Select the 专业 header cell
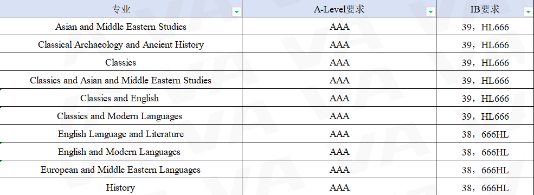Image resolution: width=534 pixels, height=195 pixels. (x=121, y=9)
